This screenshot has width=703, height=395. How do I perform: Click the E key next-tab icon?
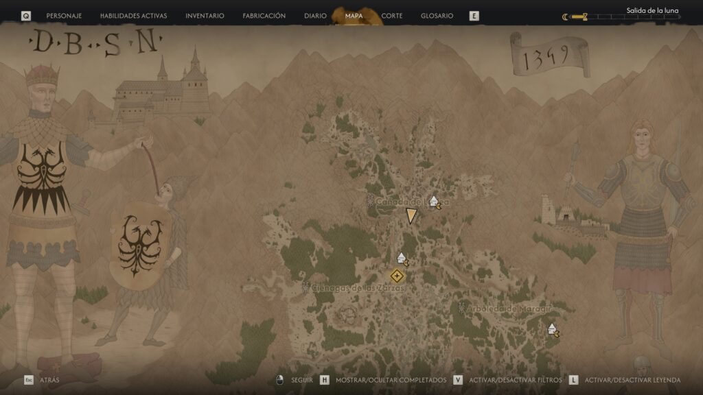coord(474,16)
